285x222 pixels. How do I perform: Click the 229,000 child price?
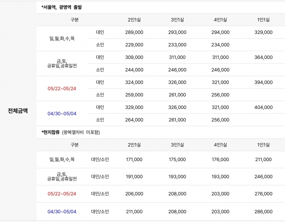(134, 45)
